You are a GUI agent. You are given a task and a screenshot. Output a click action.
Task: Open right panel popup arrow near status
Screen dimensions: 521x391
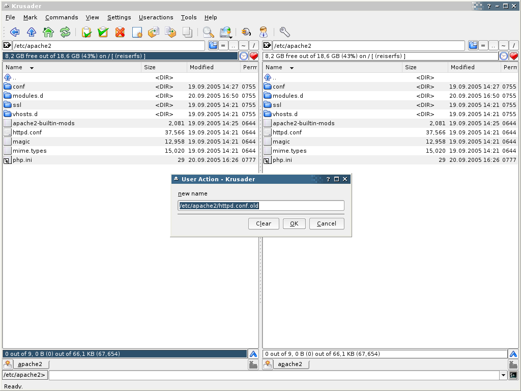[513, 354]
